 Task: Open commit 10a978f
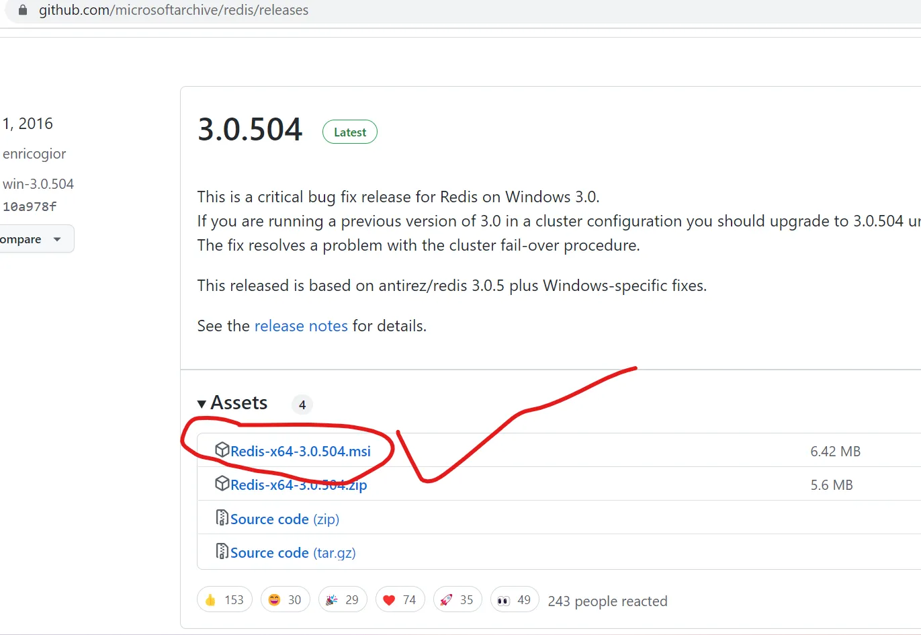[30, 207]
